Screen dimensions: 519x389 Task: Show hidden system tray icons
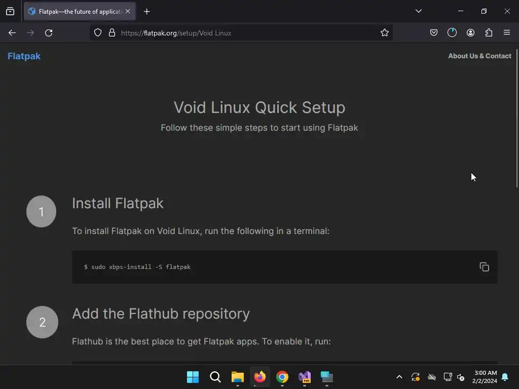[399, 377]
